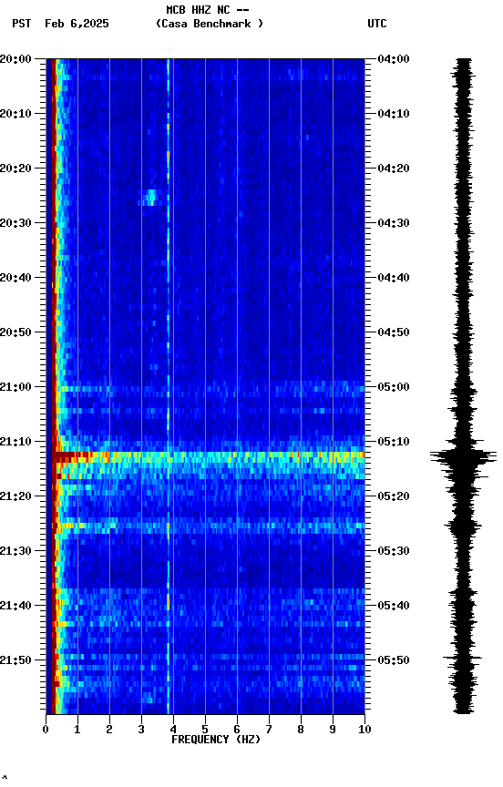This screenshot has height=787, width=503.
Task: Click the 'FREQUENCY (HZ)' axis label
Action: 216,740
